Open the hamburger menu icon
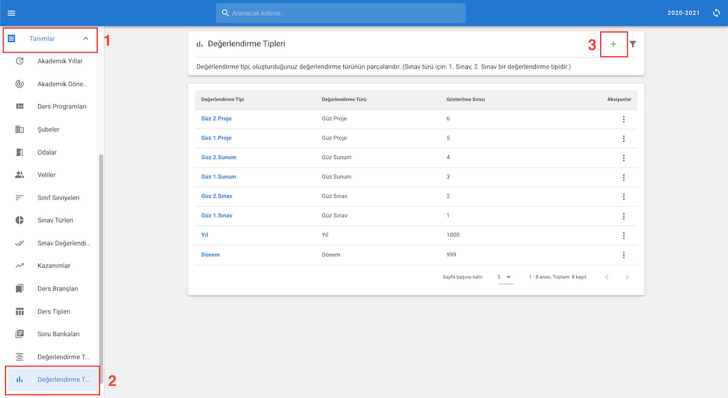The height and width of the screenshot is (398, 728). tap(12, 13)
